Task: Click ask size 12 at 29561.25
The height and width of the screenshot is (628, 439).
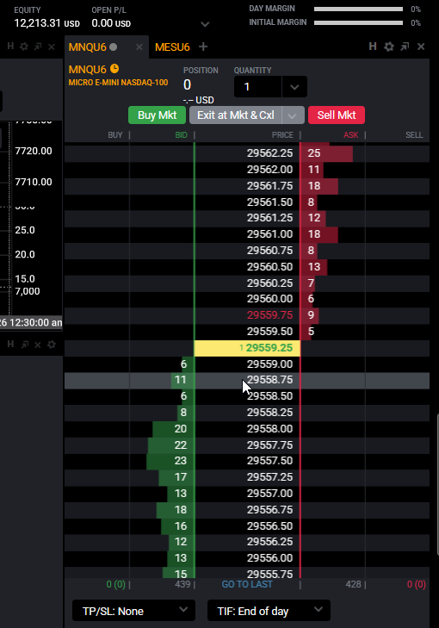Action: pos(313,218)
